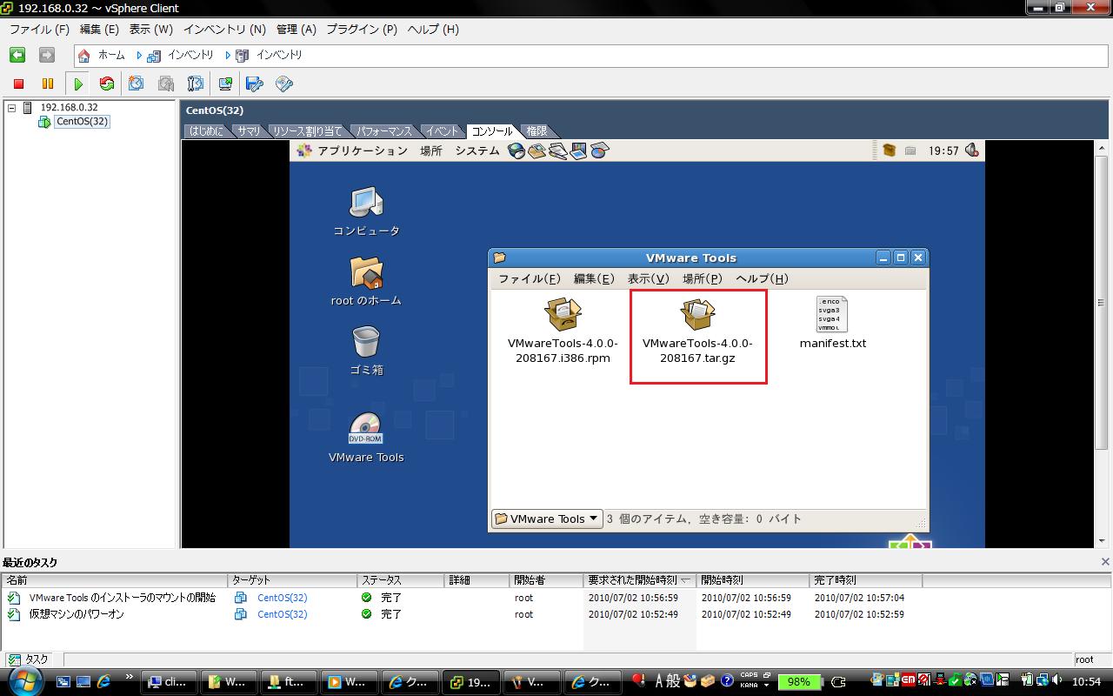Click the web browser launcher in GNOME panel
Screen dimensions: 1113x696
(517, 151)
